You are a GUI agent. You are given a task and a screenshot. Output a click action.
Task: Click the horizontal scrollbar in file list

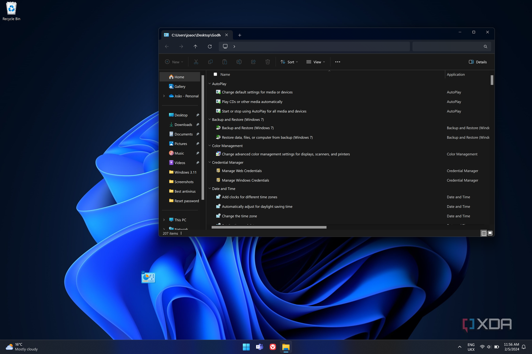[269, 227]
